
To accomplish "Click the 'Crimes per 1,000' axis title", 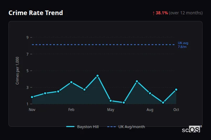I will click(x=17, y=71).
